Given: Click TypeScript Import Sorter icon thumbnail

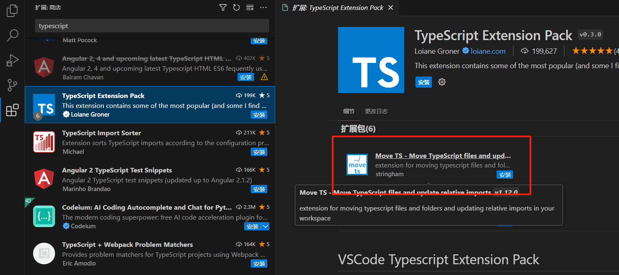Looking at the screenshot, I should click(44, 142).
